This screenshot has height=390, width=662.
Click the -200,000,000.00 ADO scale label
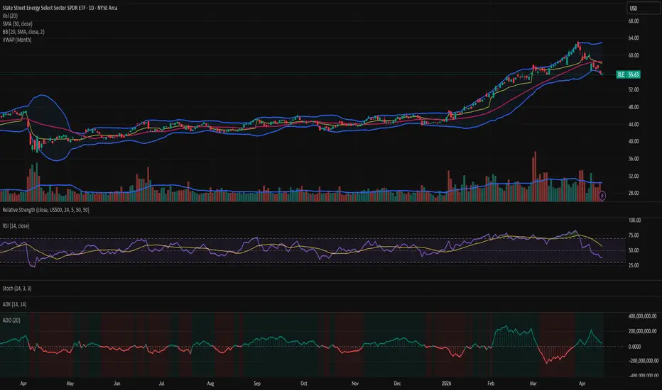tap(644, 361)
